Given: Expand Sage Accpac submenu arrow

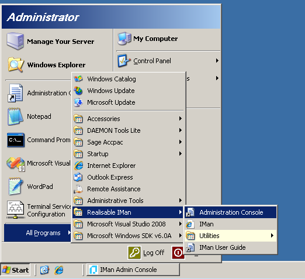Looking at the screenshot, I should click(181, 142).
